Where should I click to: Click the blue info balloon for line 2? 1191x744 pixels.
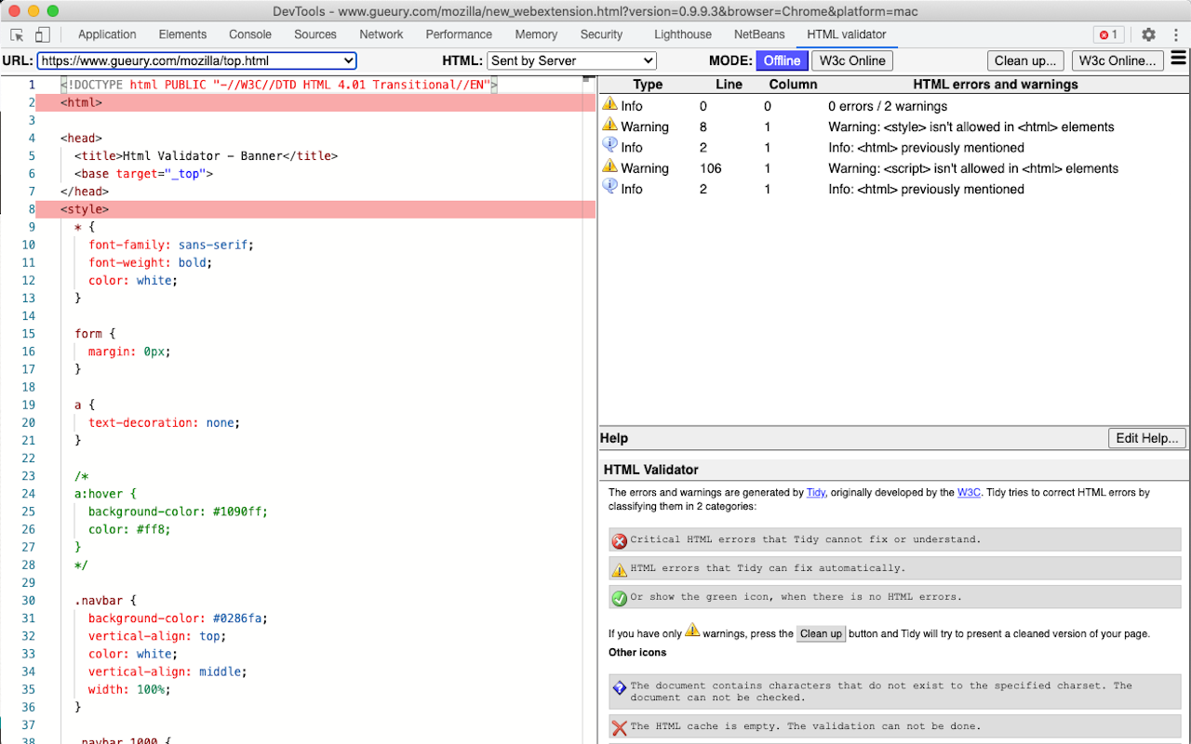(611, 147)
